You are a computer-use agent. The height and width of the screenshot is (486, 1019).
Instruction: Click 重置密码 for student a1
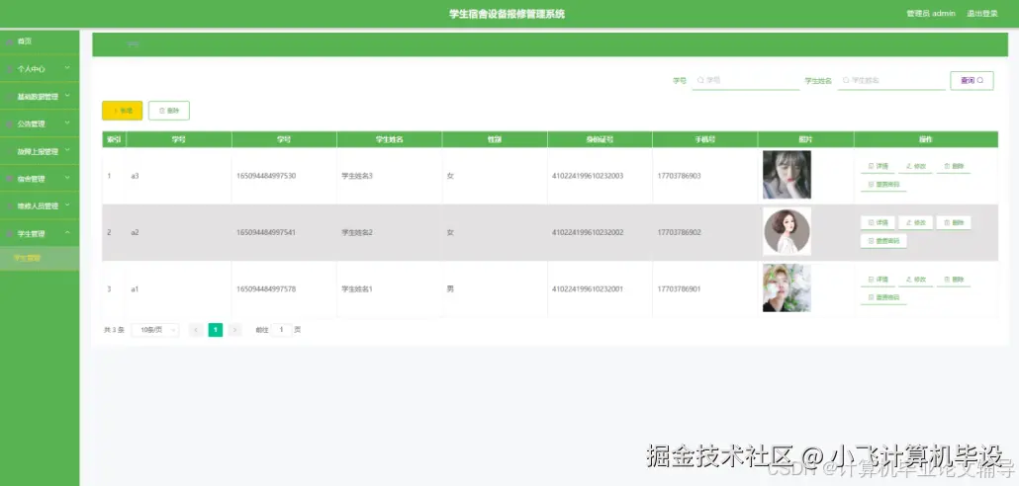click(x=883, y=298)
